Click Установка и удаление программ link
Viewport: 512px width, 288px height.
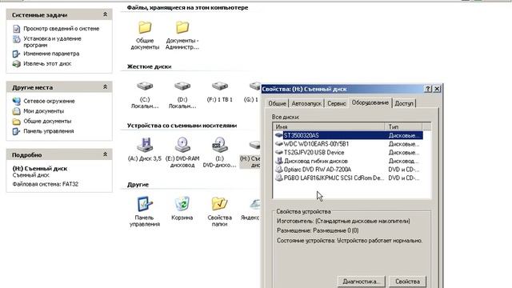pyautogui.click(x=52, y=42)
